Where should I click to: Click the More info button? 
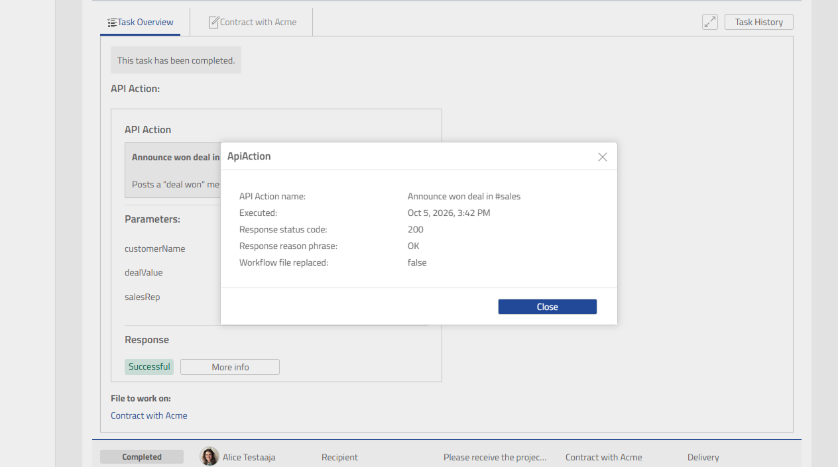point(230,367)
